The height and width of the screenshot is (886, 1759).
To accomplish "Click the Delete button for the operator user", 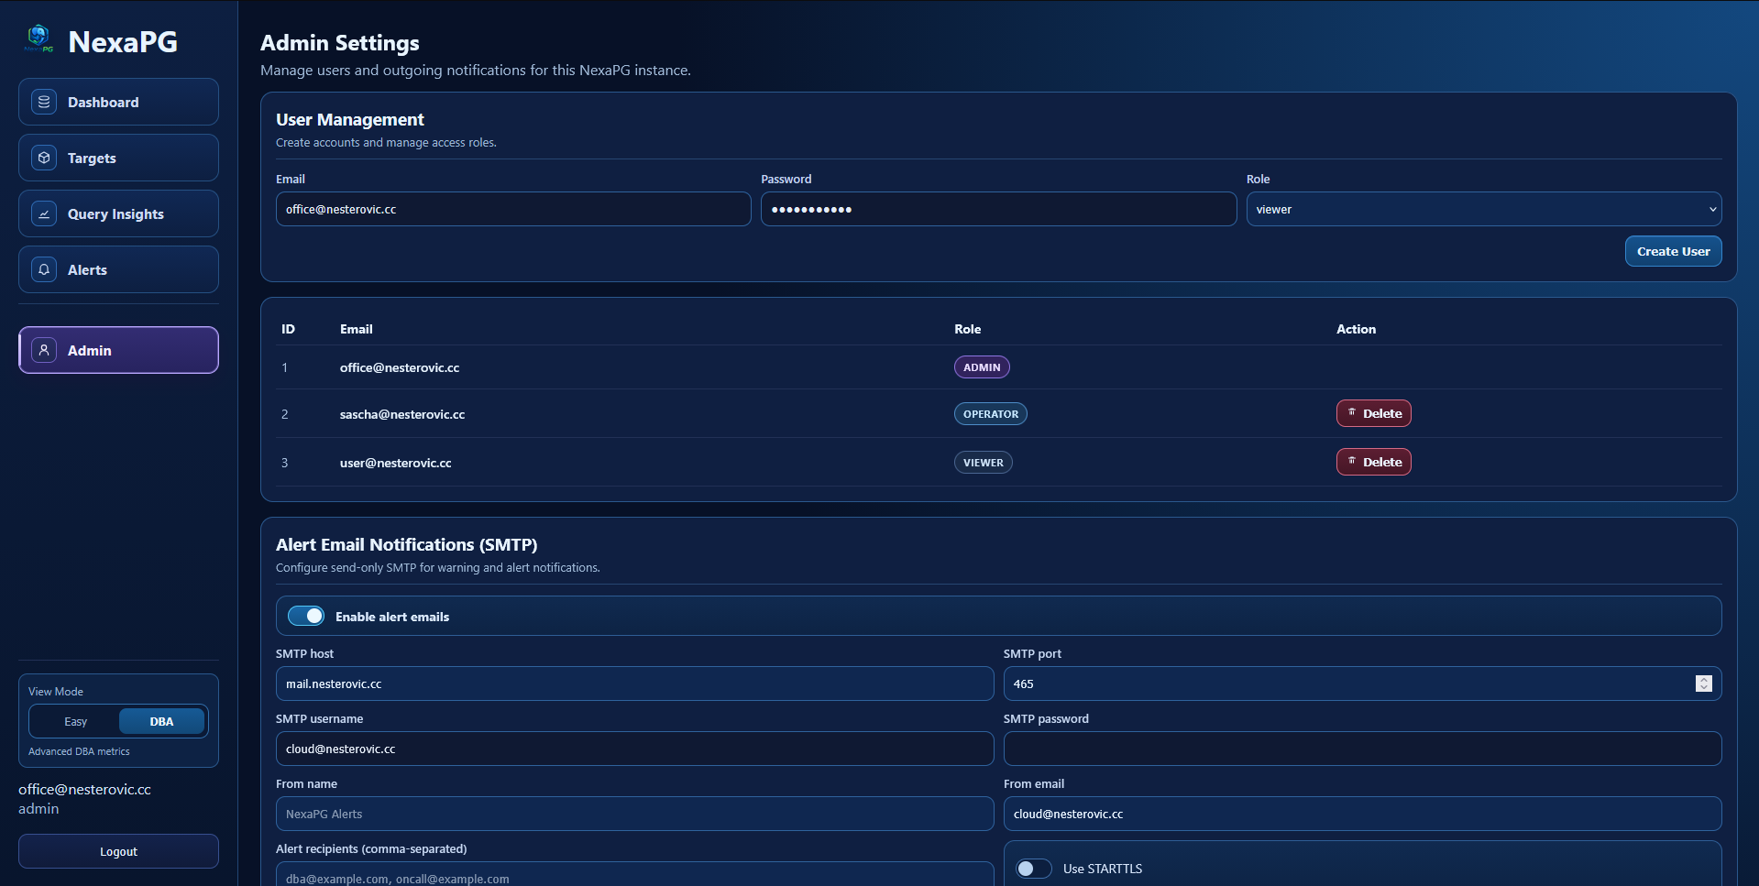I will 1373,412.
